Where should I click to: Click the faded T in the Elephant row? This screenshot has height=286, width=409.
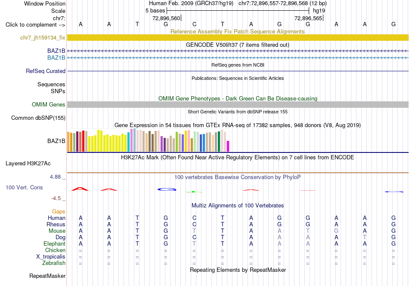coord(194,243)
